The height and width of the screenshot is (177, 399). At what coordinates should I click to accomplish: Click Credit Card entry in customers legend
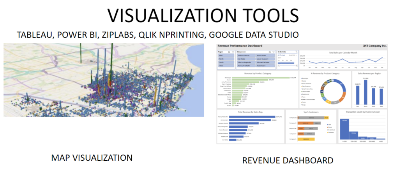point(332,130)
